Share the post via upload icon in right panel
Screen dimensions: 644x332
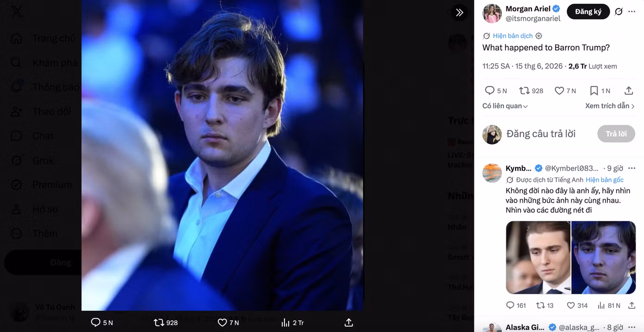click(629, 90)
